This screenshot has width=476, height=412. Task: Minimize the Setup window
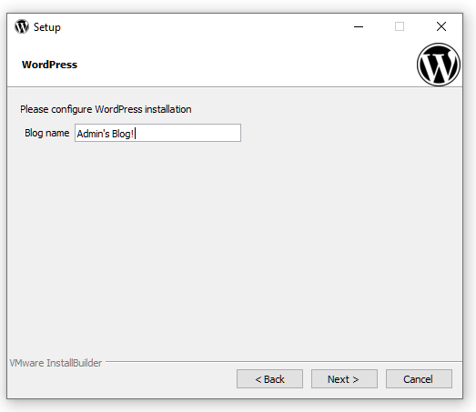coord(359,26)
